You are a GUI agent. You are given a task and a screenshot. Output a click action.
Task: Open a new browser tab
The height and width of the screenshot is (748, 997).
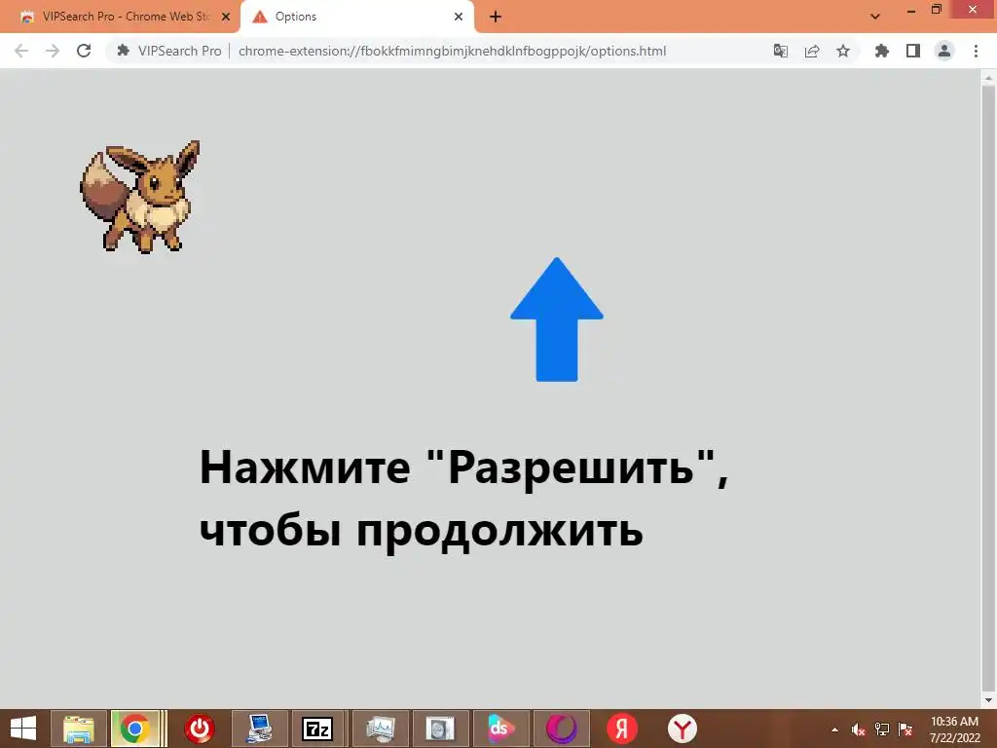pos(496,18)
